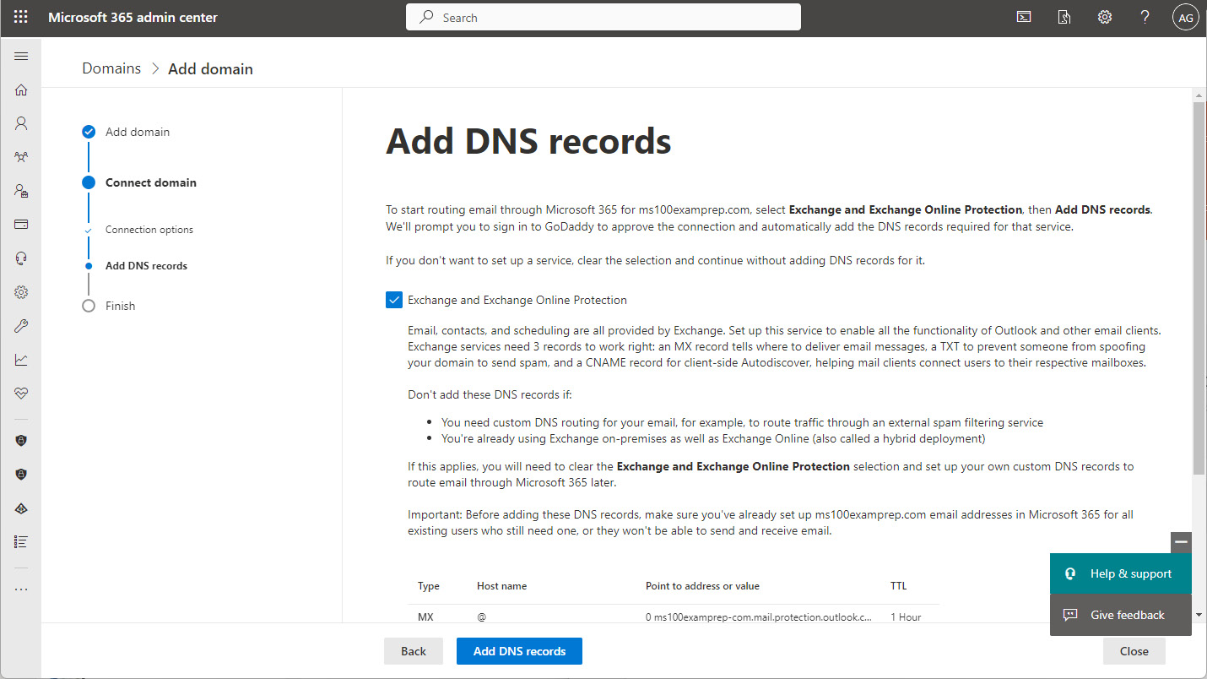1207x679 pixels.
Task: Open Roles sidebar icon with briefcase
Action: point(21,191)
